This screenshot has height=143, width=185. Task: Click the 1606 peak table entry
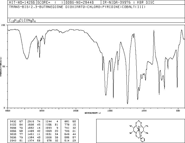pyautogui.click(x=34, y=125)
